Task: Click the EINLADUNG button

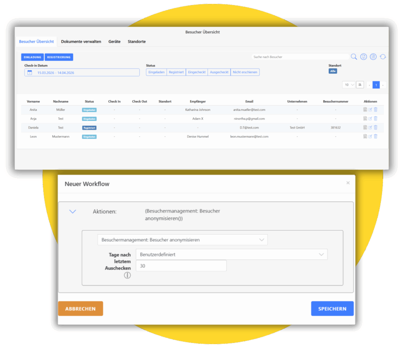Action: click(x=32, y=57)
